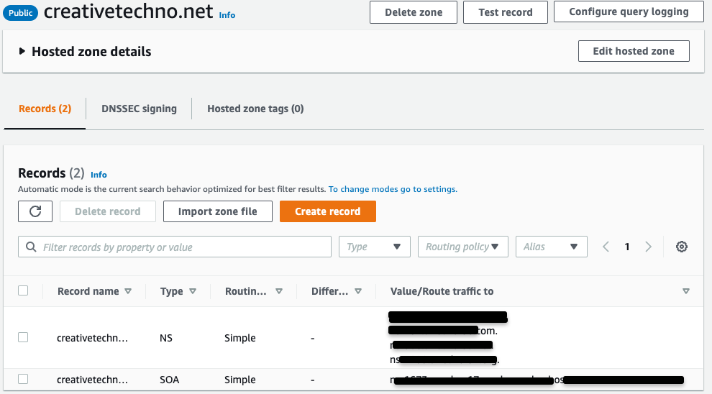The height and width of the screenshot is (394, 712).
Task: Click Import zone file button
Action: [x=217, y=211]
